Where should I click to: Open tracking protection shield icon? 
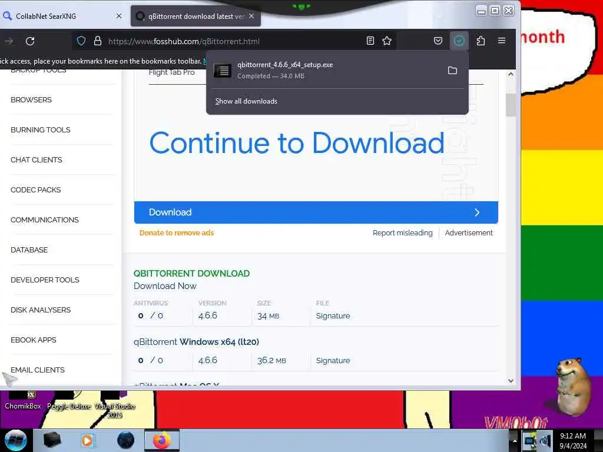coord(81,41)
